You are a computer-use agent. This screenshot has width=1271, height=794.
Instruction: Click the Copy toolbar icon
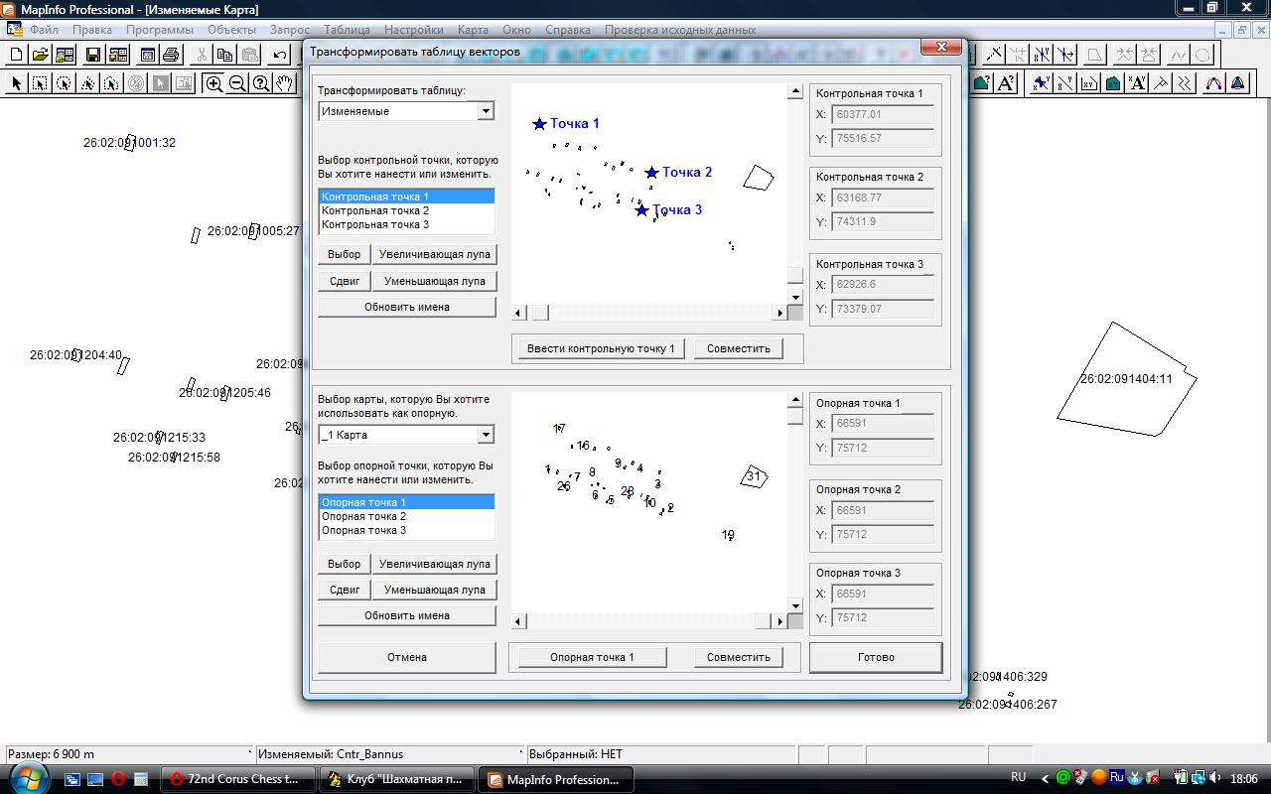click(225, 55)
